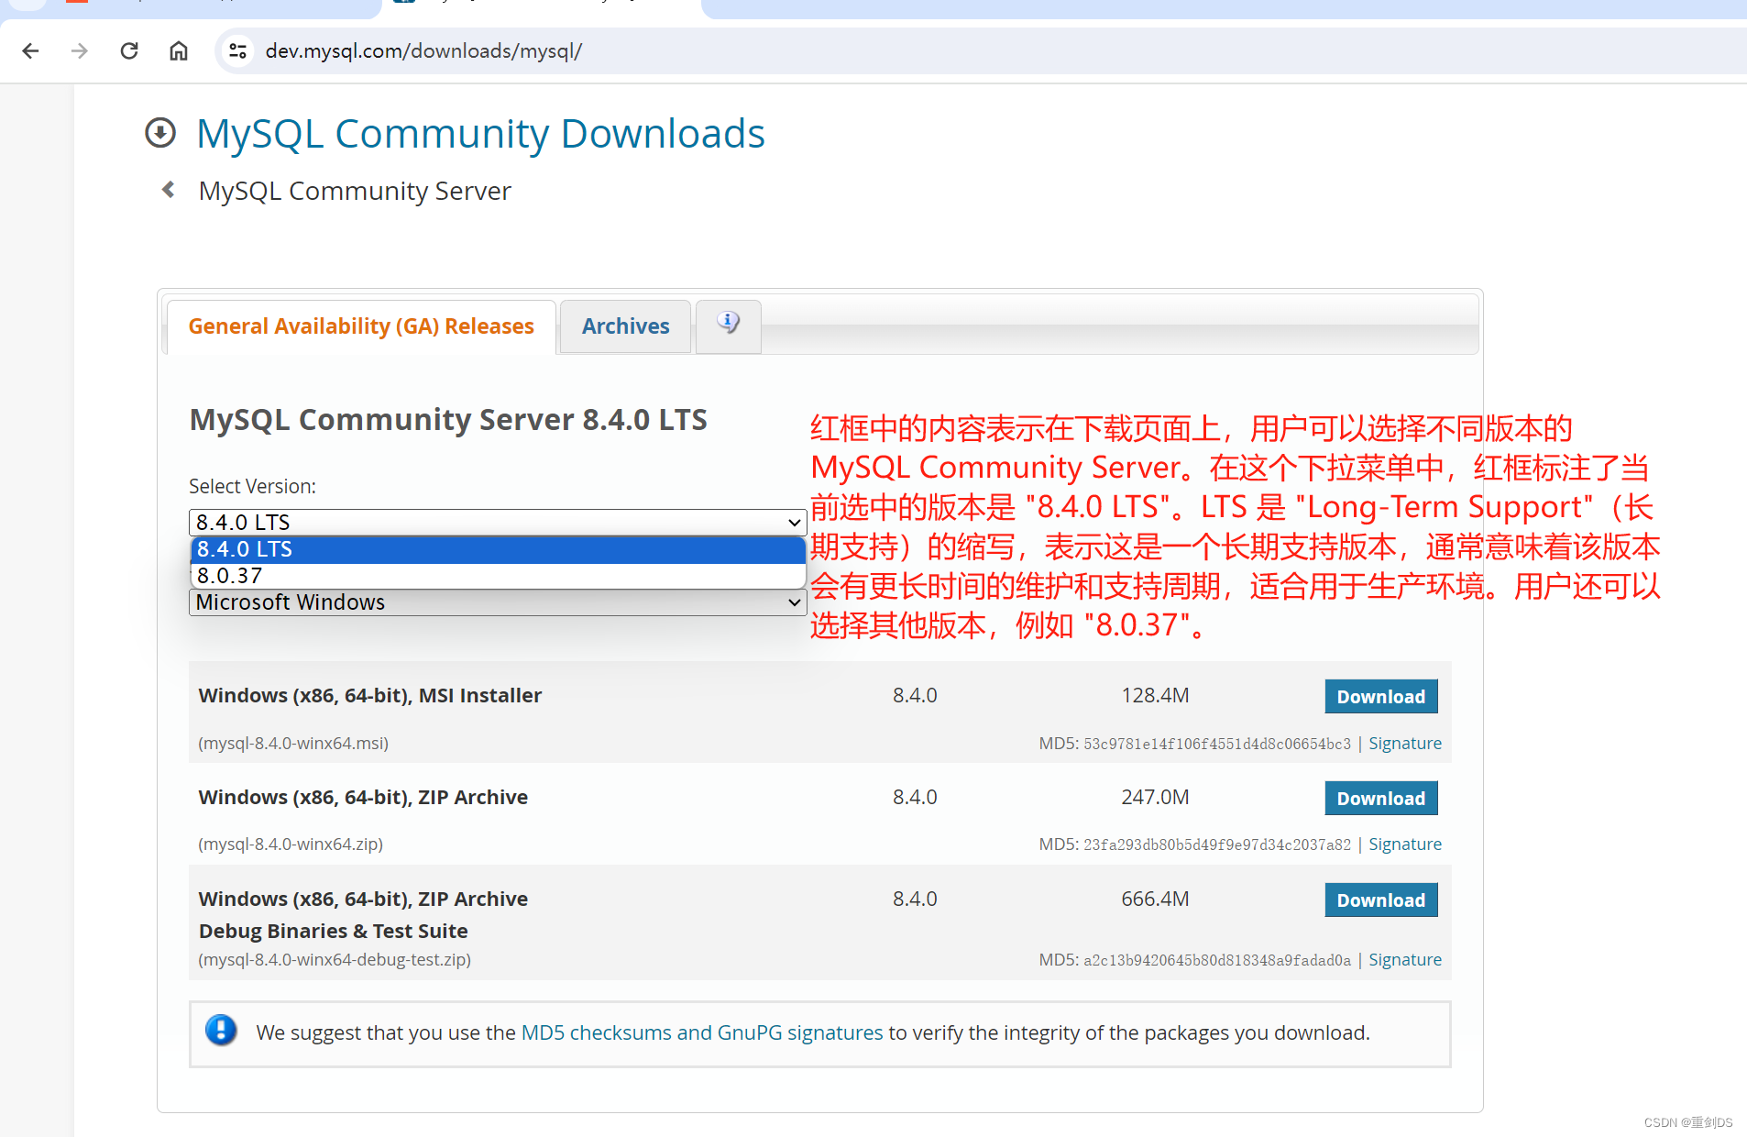1747x1137 pixels.
Task: Switch to General Availability (GA) Releases tab
Action: click(x=361, y=326)
